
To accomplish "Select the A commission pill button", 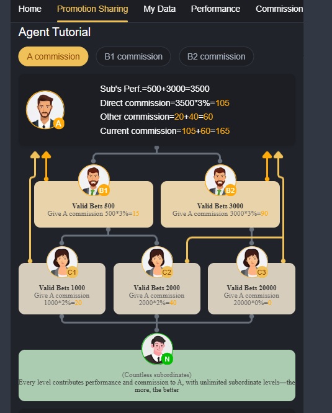I will pyautogui.click(x=53, y=56).
